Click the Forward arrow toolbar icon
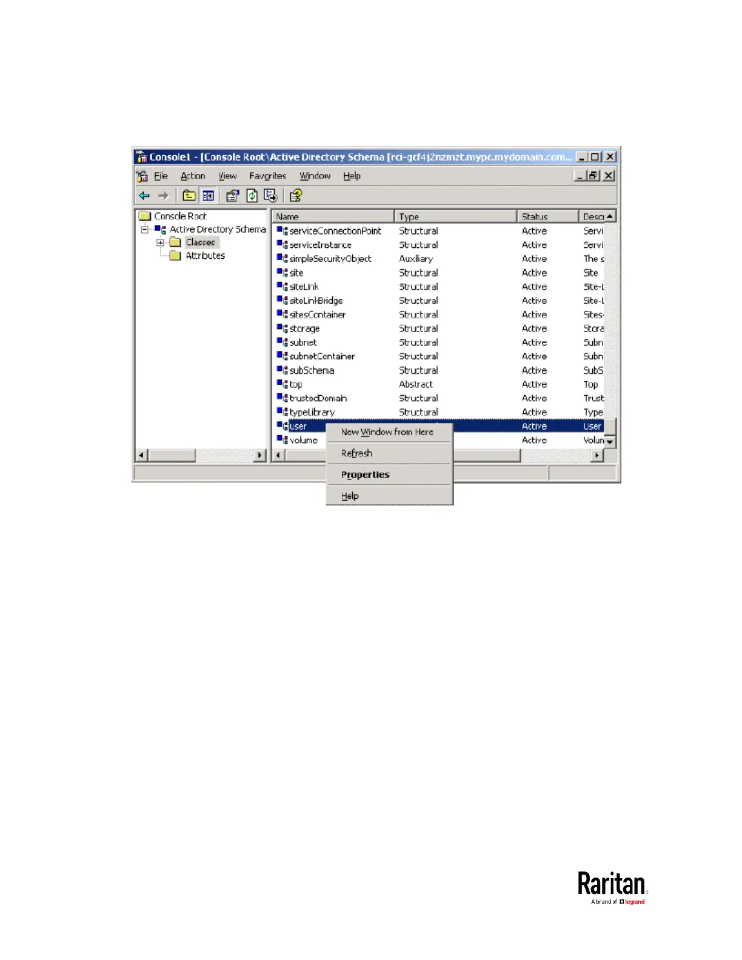 click(163, 196)
